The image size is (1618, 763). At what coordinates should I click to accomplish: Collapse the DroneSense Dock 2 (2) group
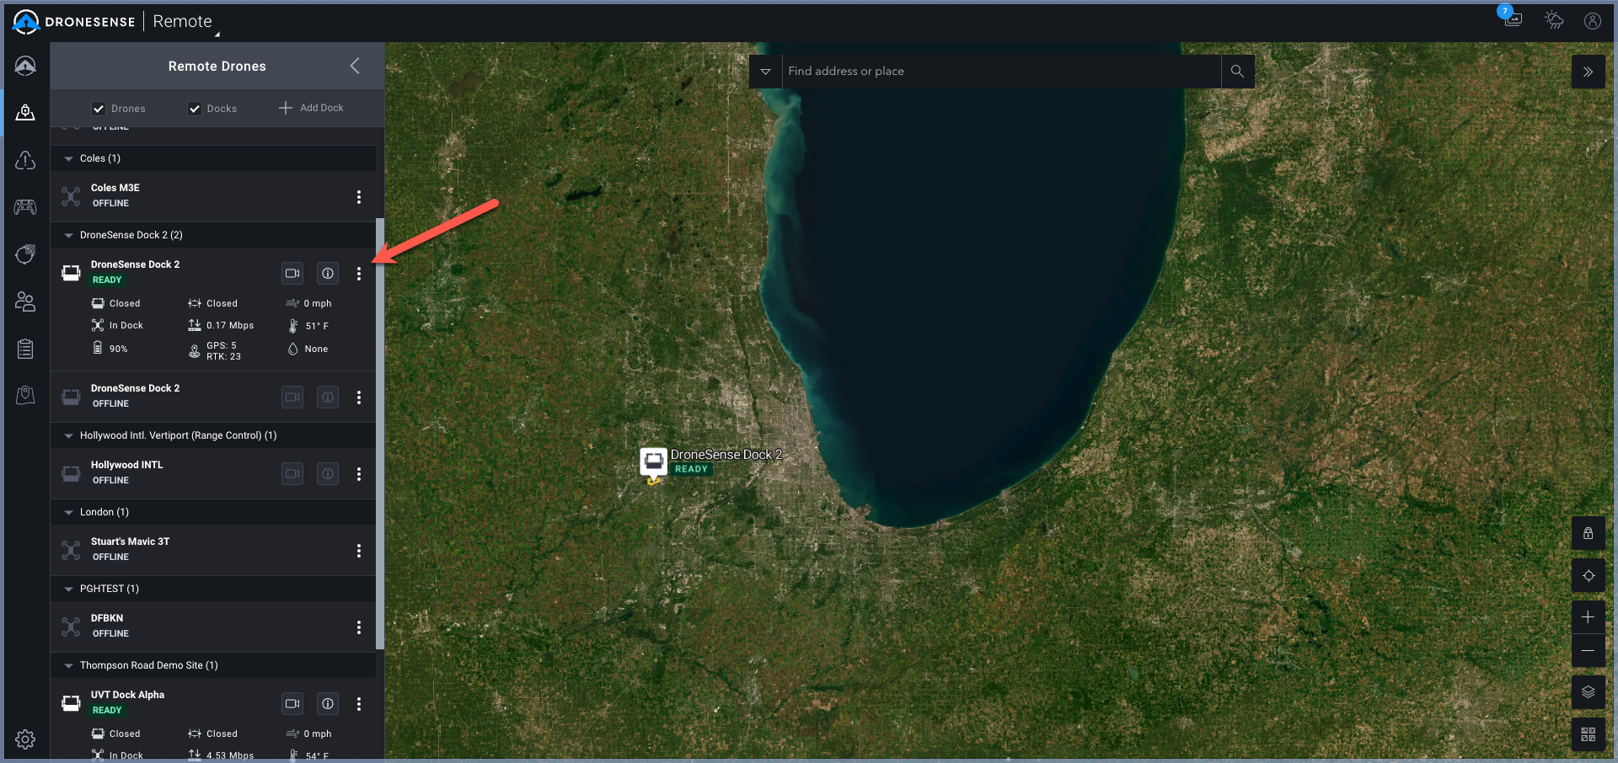[x=68, y=235]
